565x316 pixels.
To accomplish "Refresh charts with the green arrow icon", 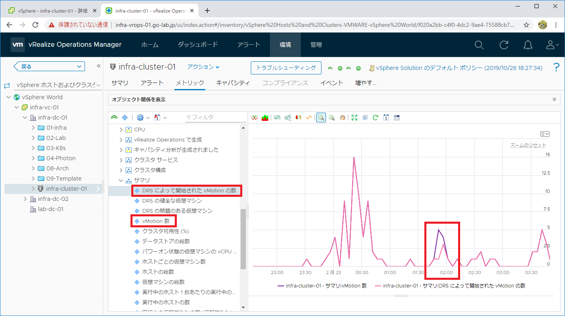I will pyautogui.click(x=376, y=118).
